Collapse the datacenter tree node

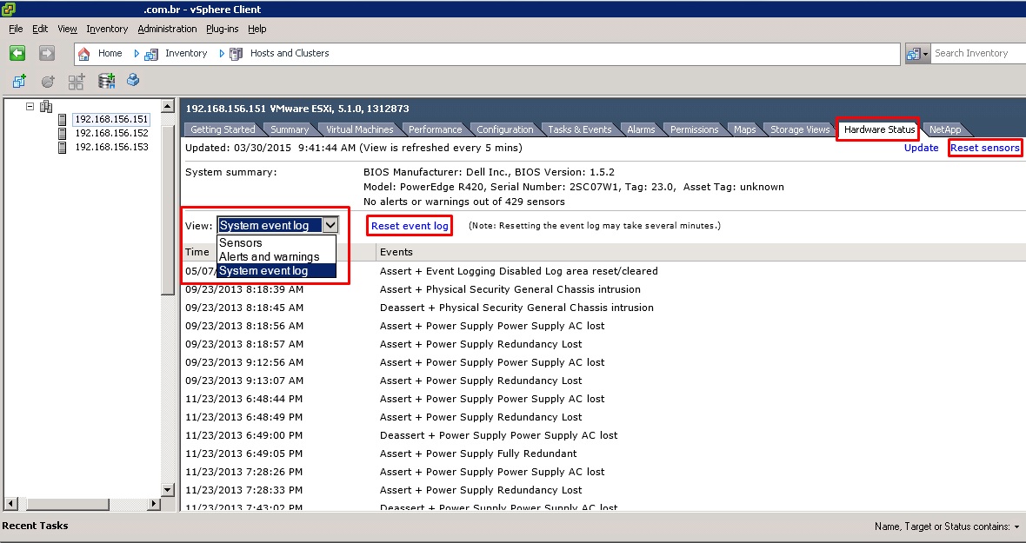30,106
